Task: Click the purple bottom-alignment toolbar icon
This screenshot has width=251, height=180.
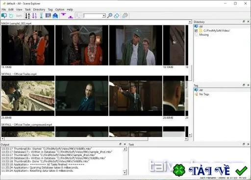Action: (x=71, y=17)
